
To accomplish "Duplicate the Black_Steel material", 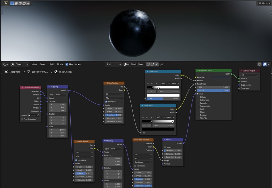I will [152, 64].
